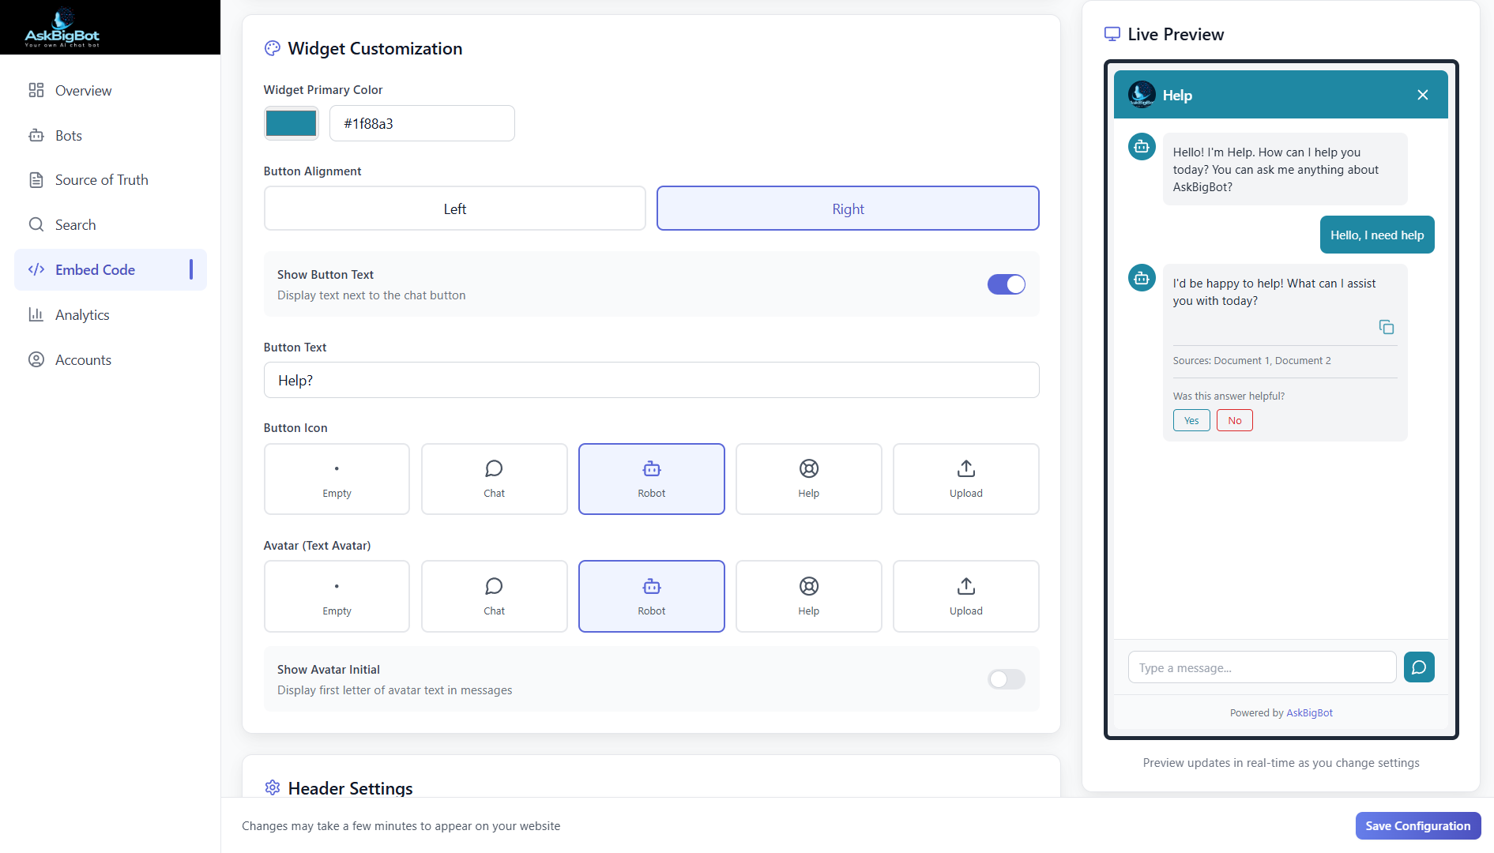Close the Help chat preview window

[1423, 94]
